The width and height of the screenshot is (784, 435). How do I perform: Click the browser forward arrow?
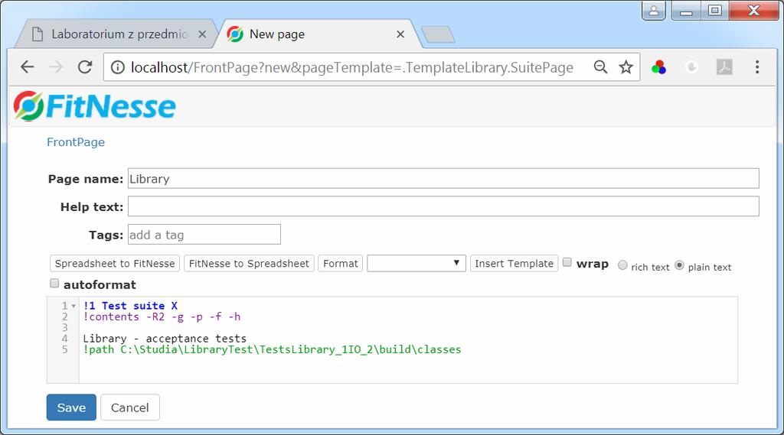click(x=56, y=67)
